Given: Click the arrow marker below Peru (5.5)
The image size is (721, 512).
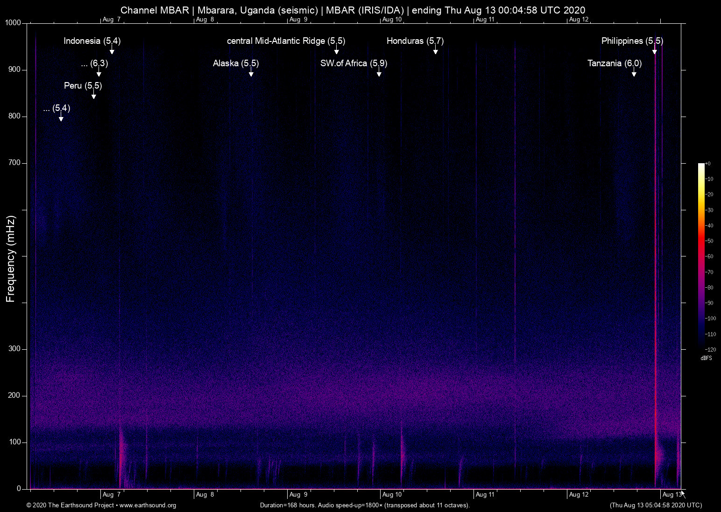Looking at the screenshot, I should pos(94,96).
